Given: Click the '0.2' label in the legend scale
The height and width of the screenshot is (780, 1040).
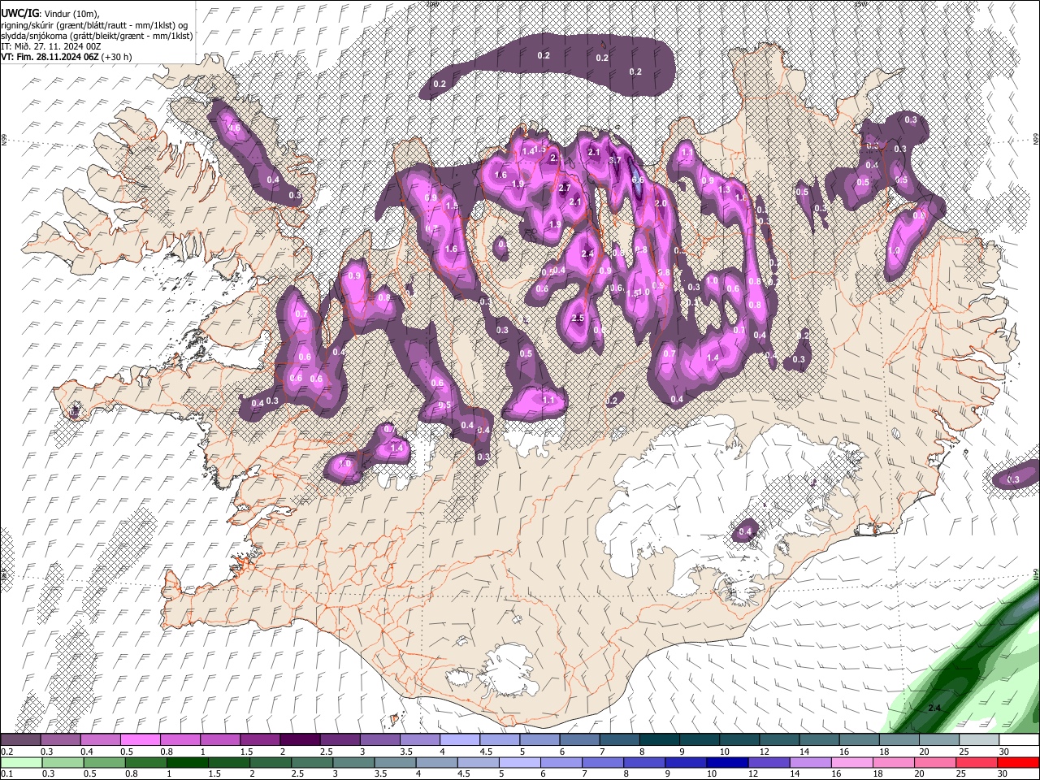Looking at the screenshot, I should [6, 752].
